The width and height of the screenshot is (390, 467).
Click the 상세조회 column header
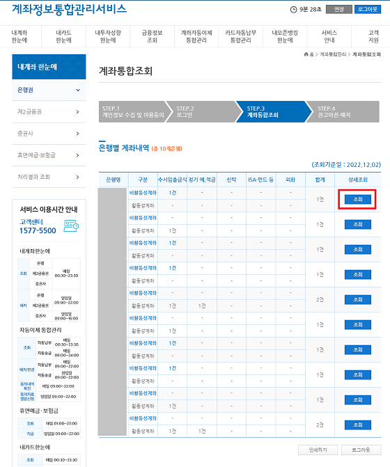358,180
